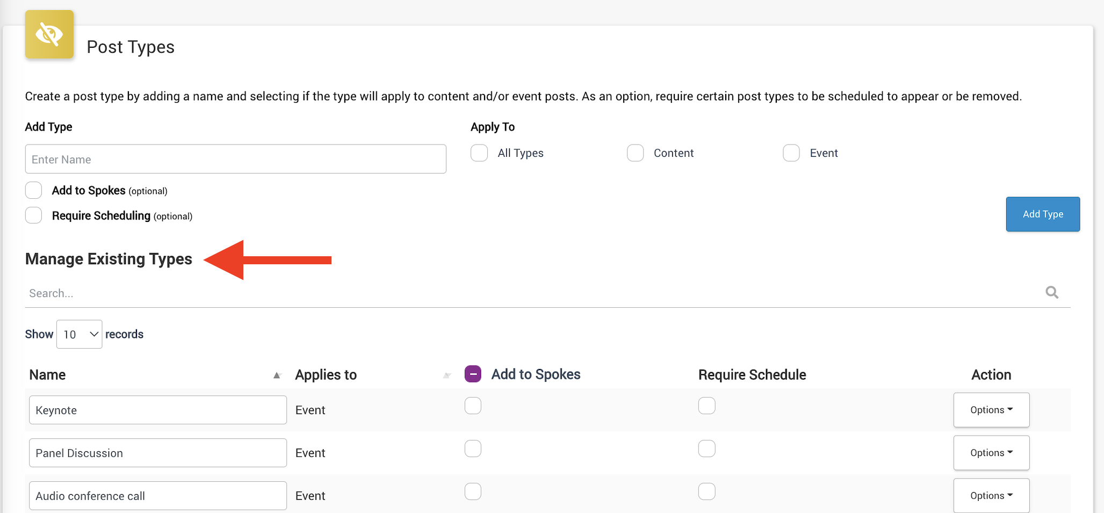Click the crossed-out eye Post Types icon
Screen dimensions: 1104x513
coord(49,34)
